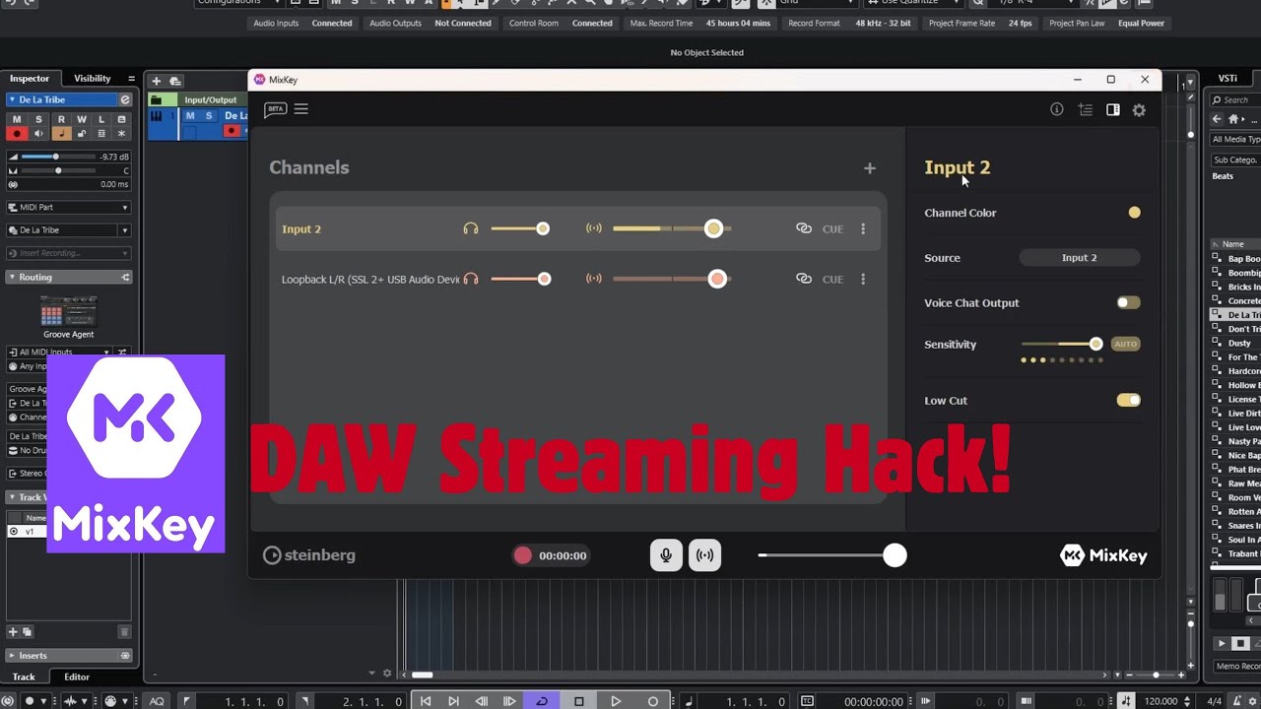The image size is (1261, 709).
Task: Toggle AUTO sensitivity button
Action: [x=1125, y=344]
